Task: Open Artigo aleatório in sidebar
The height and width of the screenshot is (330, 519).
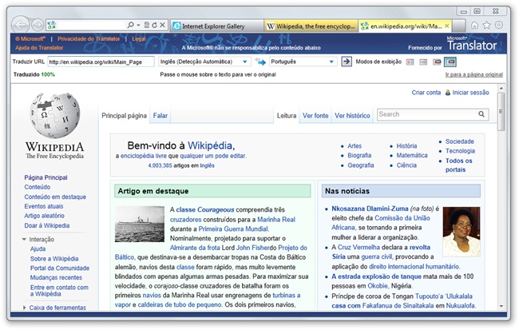Action: tap(45, 216)
